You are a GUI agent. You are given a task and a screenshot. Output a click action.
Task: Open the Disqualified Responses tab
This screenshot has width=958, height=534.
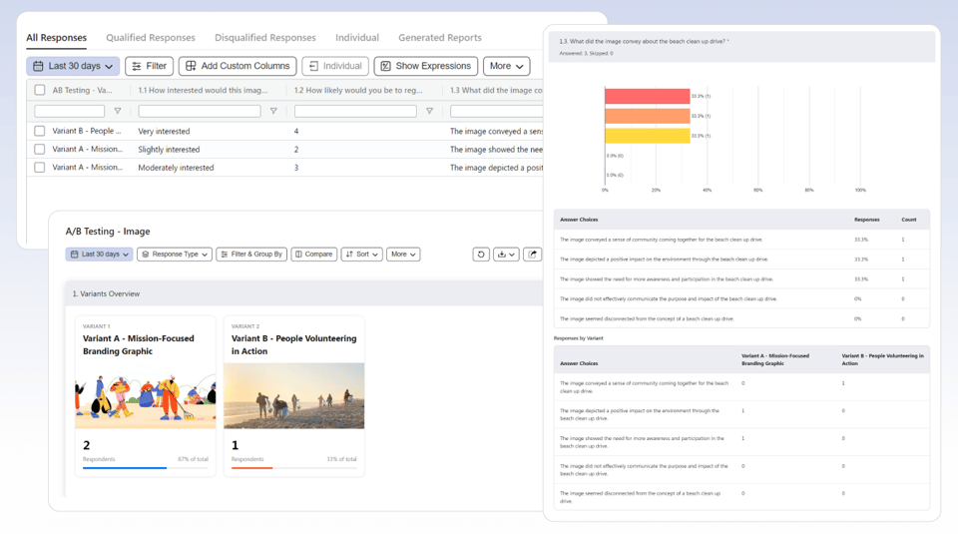(x=265, y=38)
